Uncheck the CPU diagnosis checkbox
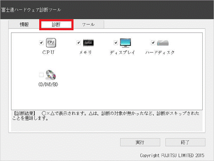214x161 pixels. pos(41,43)
